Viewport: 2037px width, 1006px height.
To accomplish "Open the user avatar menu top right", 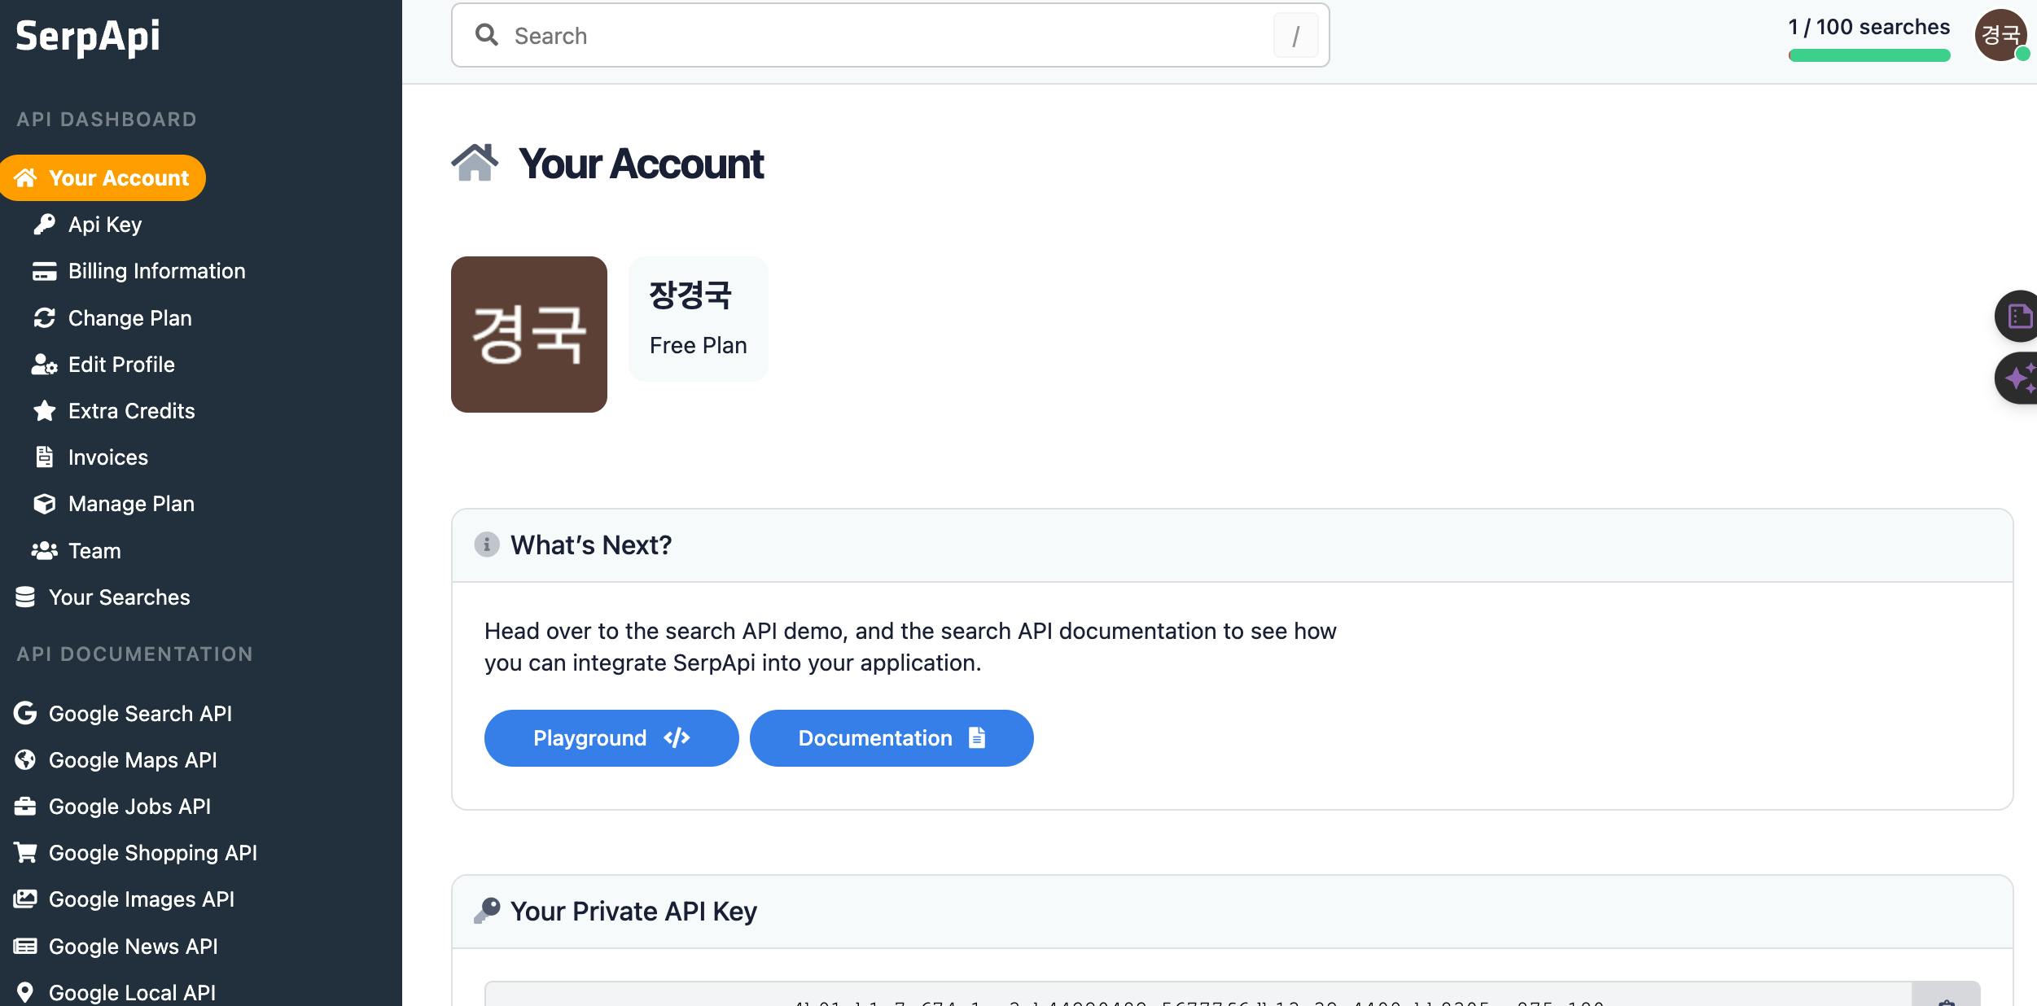I will click(x=2000, y=35).
